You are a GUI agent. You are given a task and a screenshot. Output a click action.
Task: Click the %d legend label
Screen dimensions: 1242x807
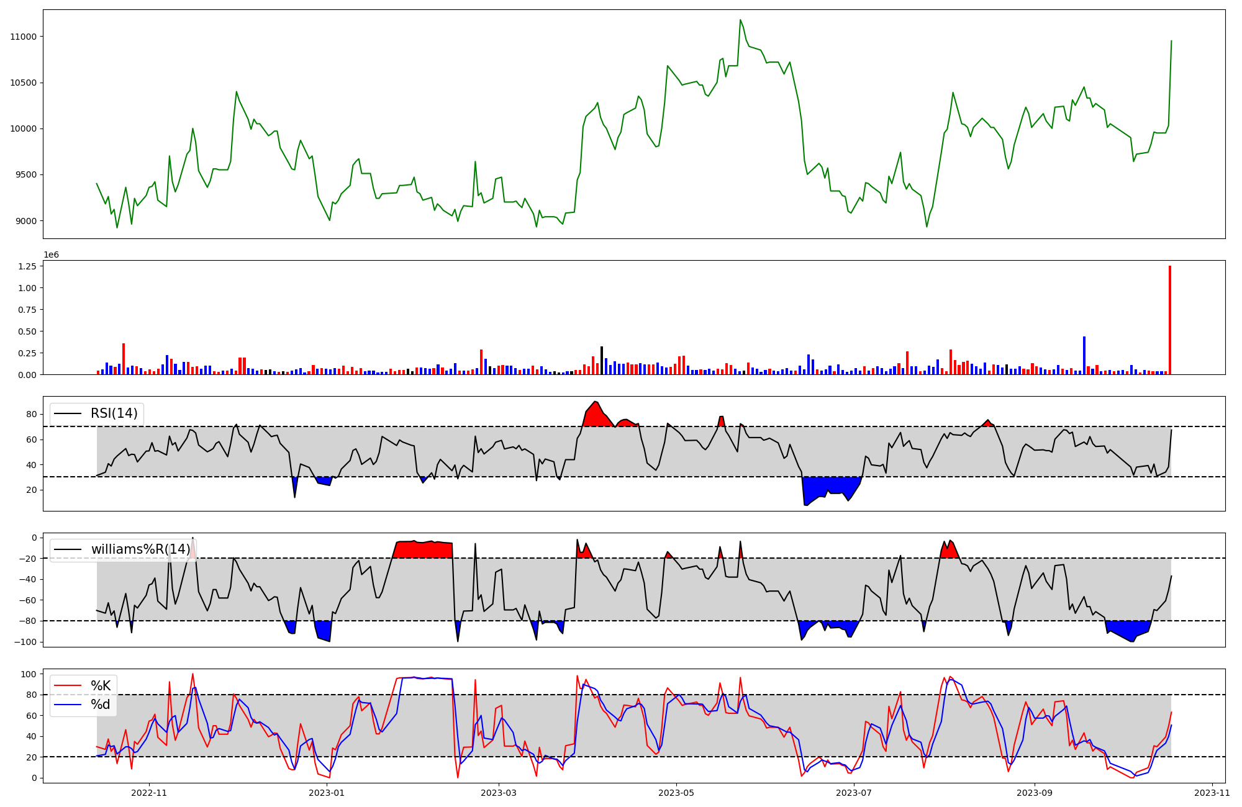tap(101, 705)
